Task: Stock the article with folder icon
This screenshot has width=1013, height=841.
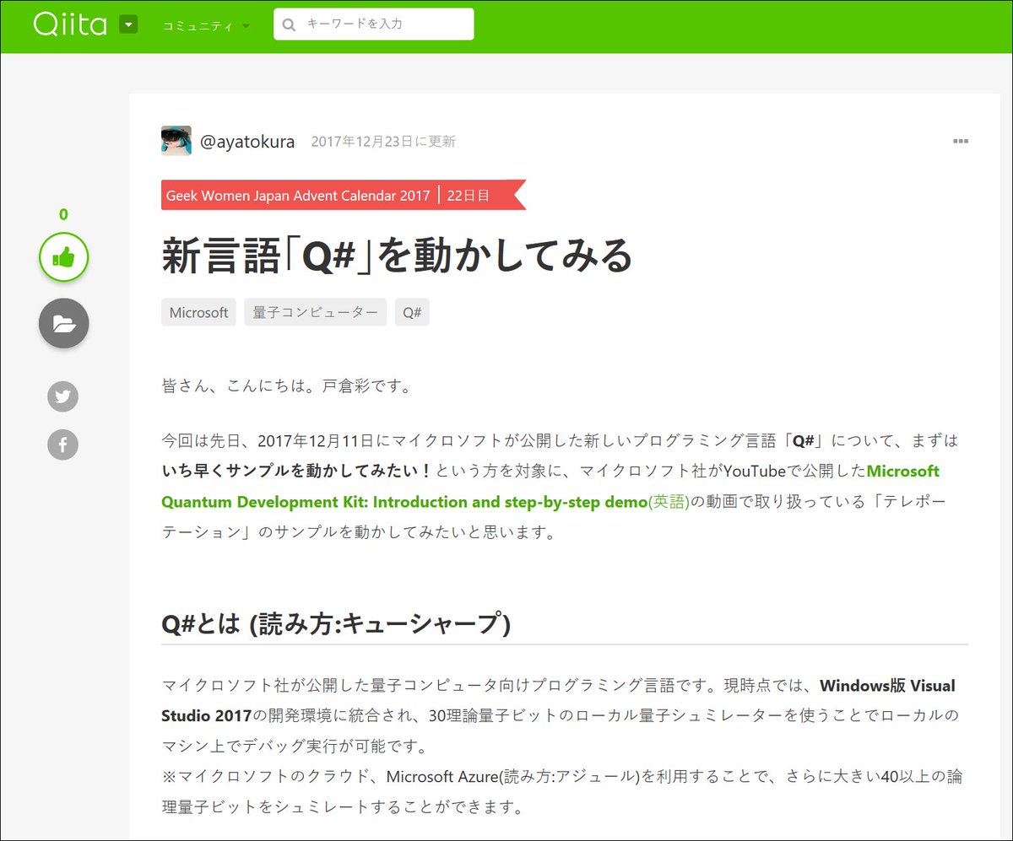Action: (63, 323)
